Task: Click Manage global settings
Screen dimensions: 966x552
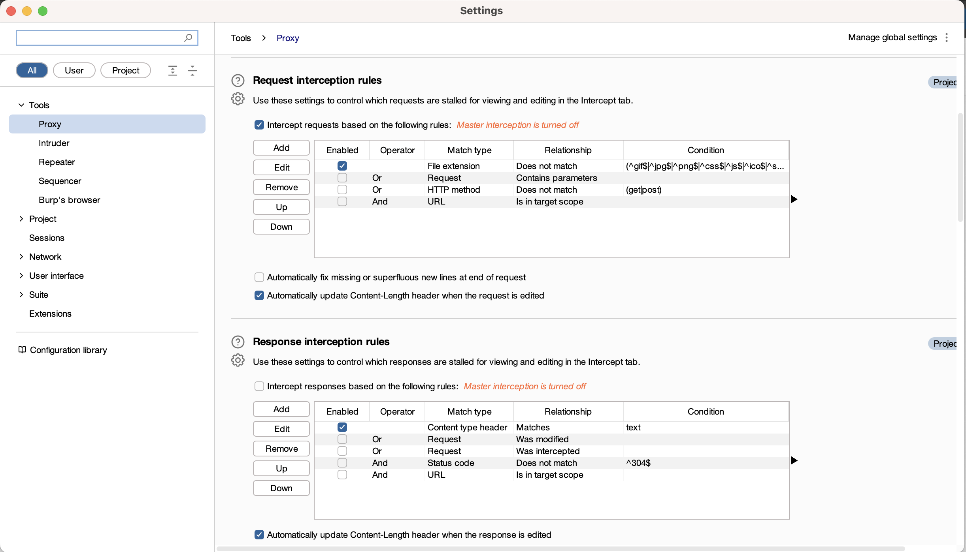Action: pos(892,38)
